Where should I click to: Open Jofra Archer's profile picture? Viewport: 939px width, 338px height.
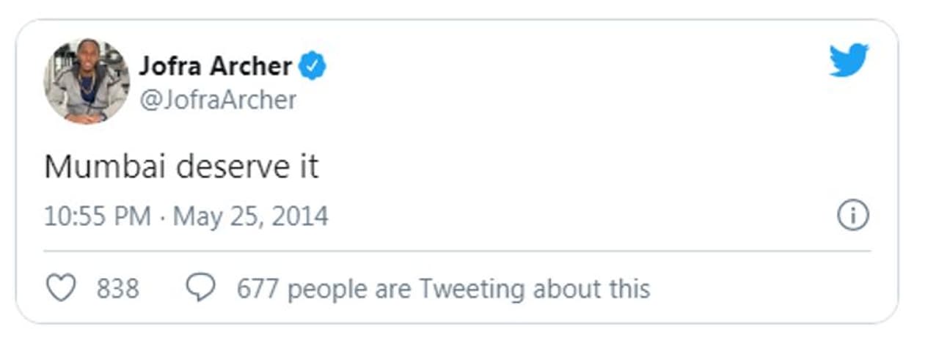(x=87, y=81)
